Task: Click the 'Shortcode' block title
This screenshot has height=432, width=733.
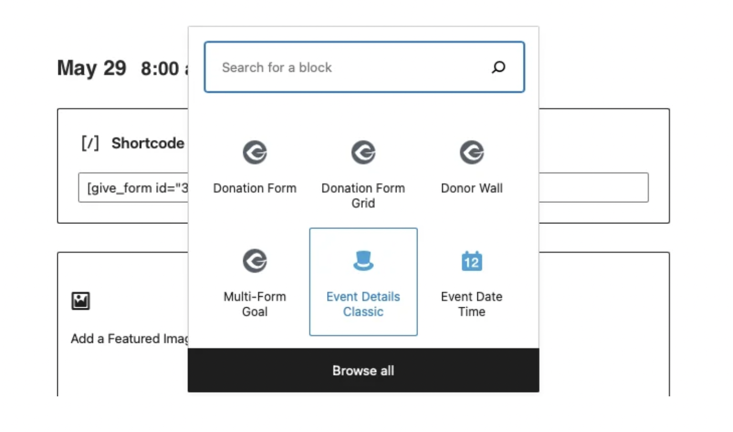Action: click(x=148, y=143)
